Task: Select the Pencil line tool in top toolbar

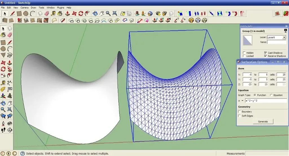Action: pyautogui.click(x=12, y=14)
